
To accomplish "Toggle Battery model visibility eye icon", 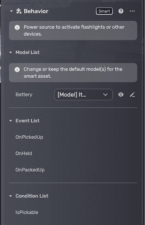I will click(x=121, y=95).
